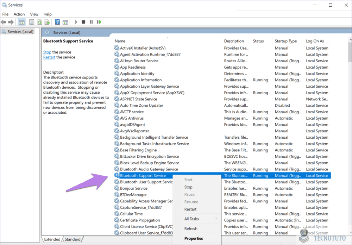Choose Refresh from the context menu

(191, 228)
